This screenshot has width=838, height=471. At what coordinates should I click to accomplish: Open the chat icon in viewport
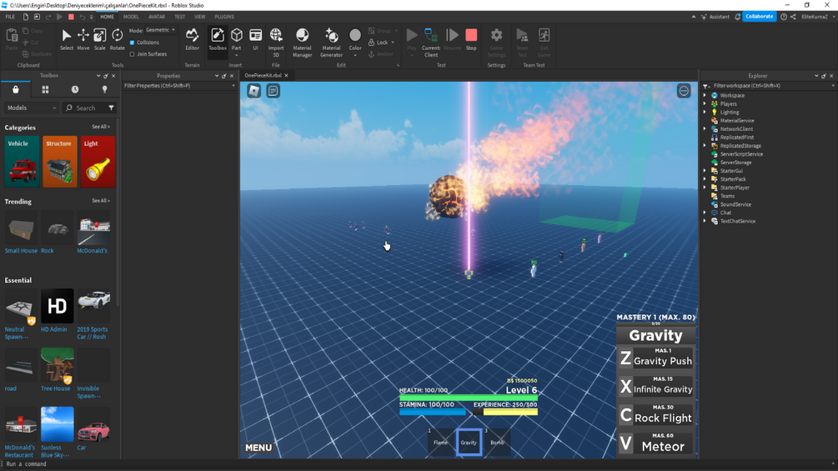click(x=273, y=91)
